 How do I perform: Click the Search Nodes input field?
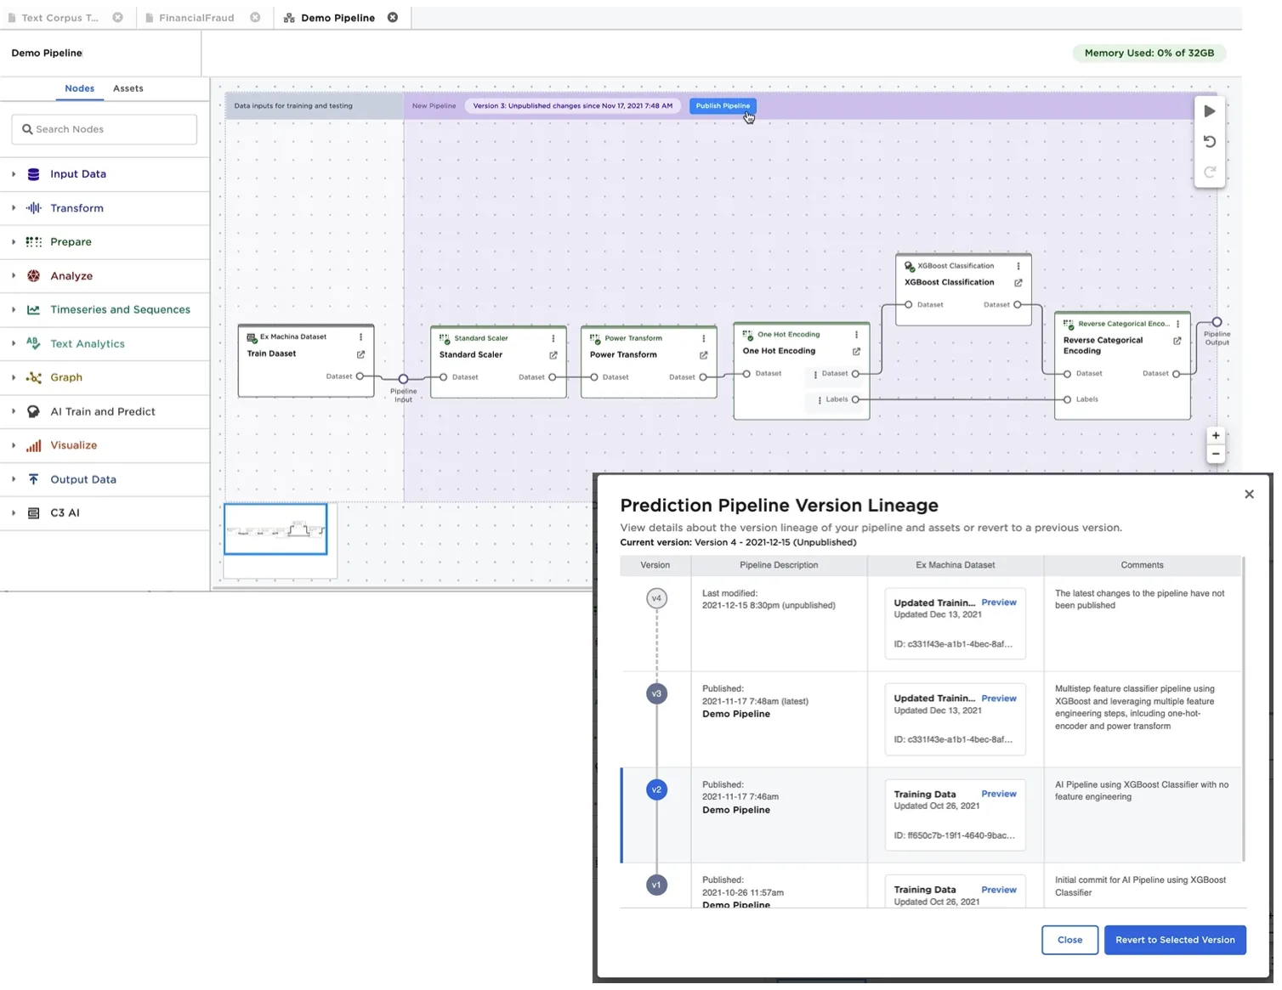coord(105,130)
